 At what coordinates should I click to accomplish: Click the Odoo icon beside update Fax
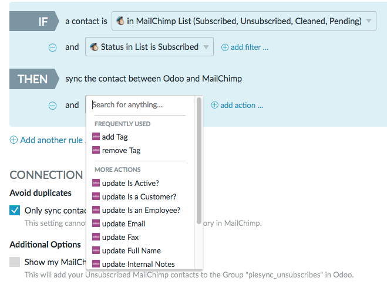coord(96,237)
